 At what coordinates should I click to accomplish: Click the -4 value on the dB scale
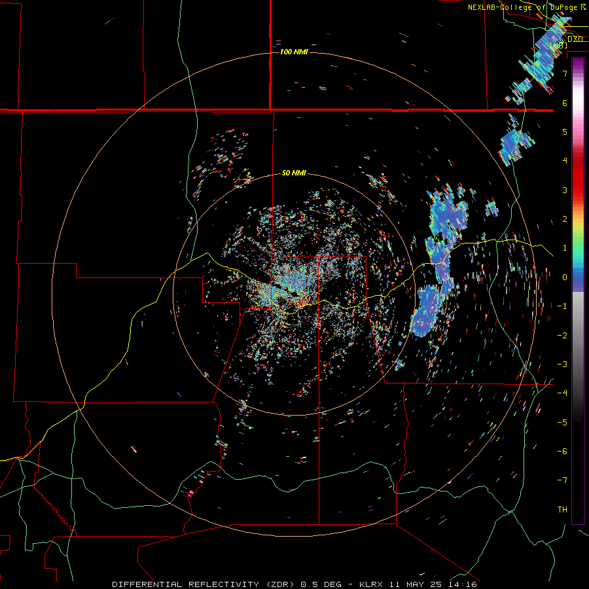click(562, 393)
